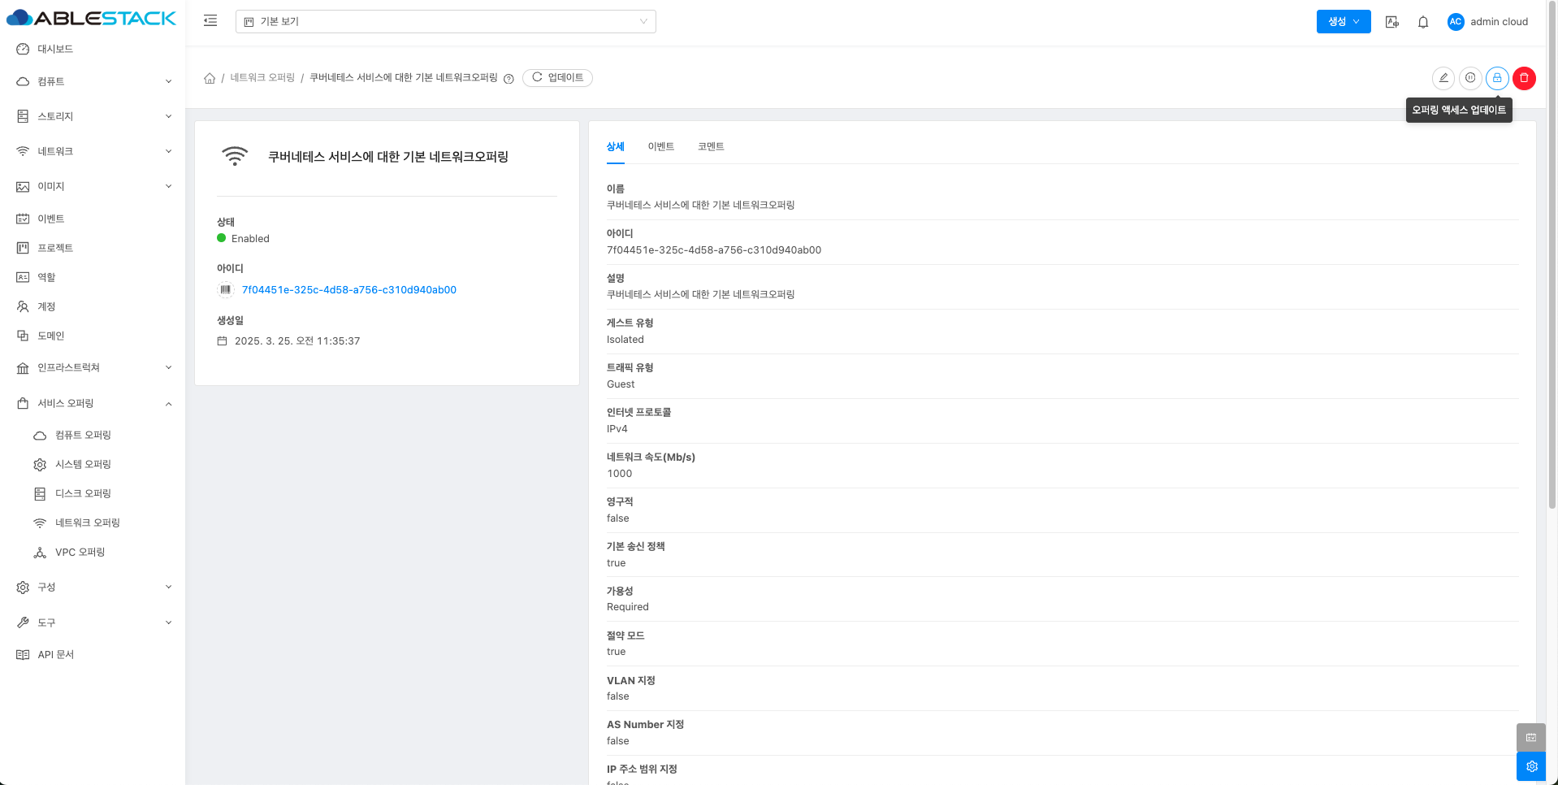The image size is (1558, 785).
Task: Open the notifications bell
Action: [x=1423, y=22]
